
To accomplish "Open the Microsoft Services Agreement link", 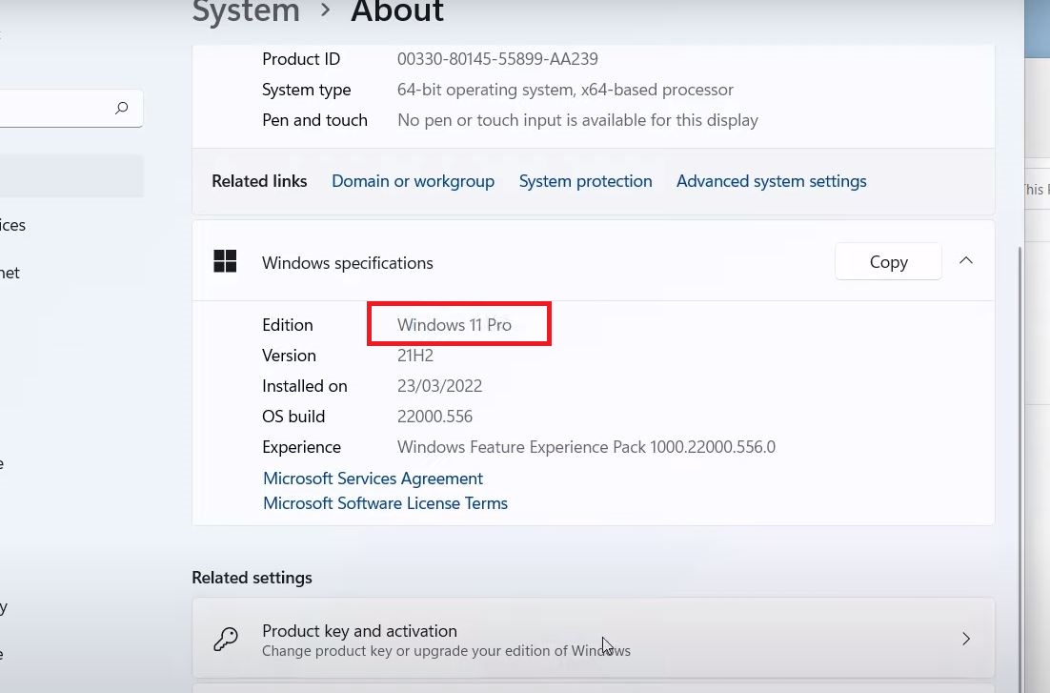I will coord(373,479).
